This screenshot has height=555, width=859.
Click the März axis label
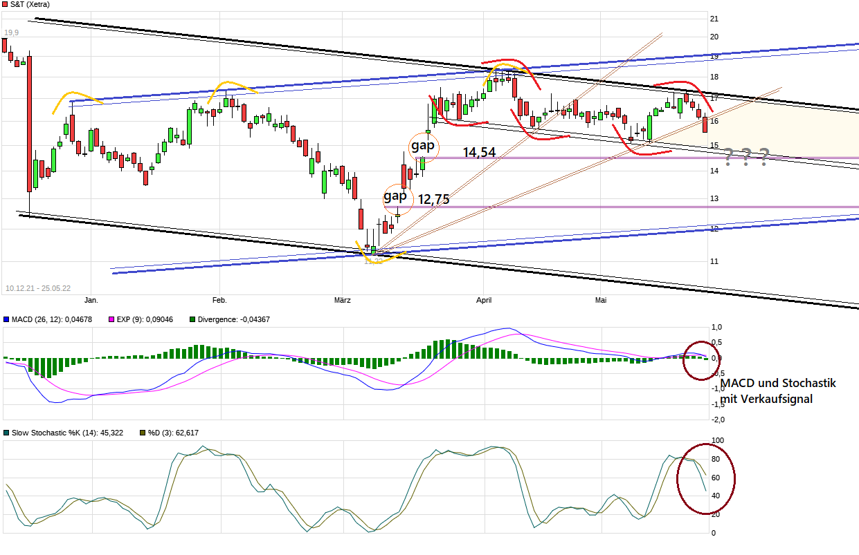(342, 300)
